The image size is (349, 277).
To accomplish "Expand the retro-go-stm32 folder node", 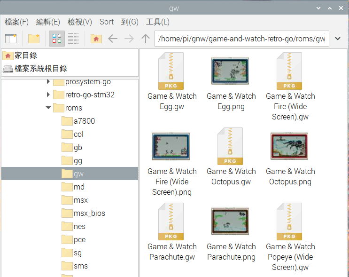I will 48,95.
